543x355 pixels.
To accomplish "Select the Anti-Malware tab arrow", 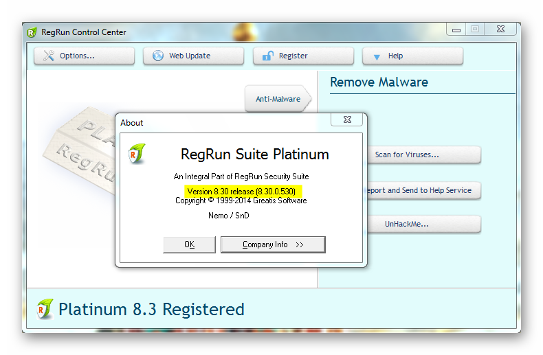I will click(x=278, y=99).
